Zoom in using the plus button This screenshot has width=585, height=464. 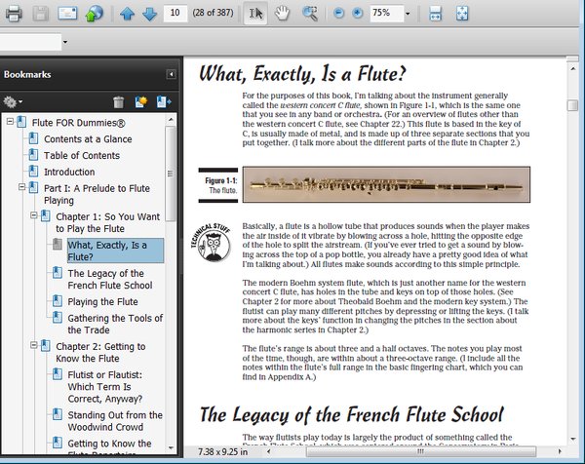click(358, 14)
